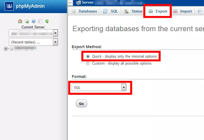204x140 pixels.
Task: Switch to the Status tab
Action: [x=133, y=11]
